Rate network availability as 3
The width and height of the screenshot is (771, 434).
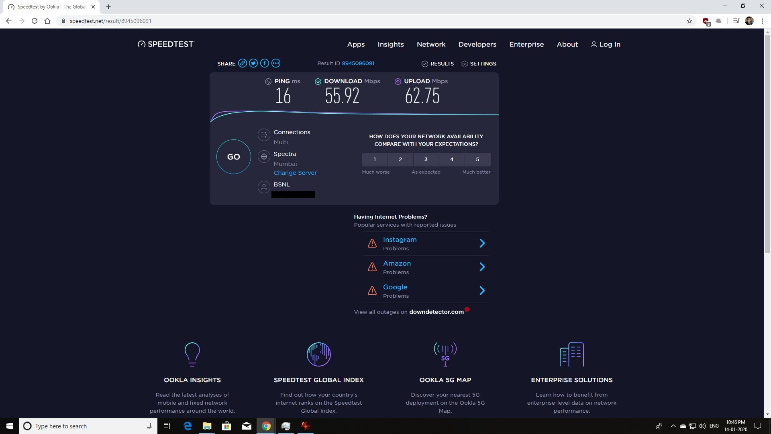426,160
